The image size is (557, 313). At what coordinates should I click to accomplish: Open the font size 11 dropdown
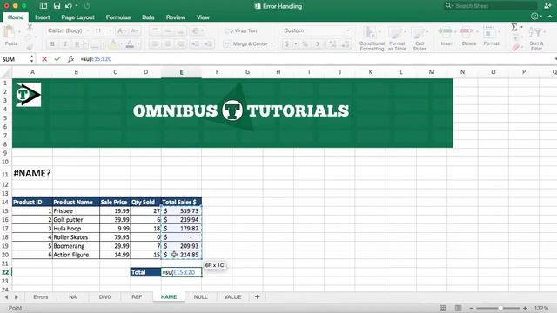point(110,31)
